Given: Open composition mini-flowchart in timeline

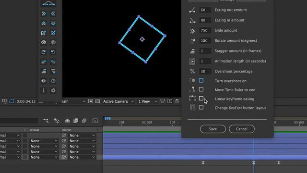Looking at the screenshot, I should 46,121.
